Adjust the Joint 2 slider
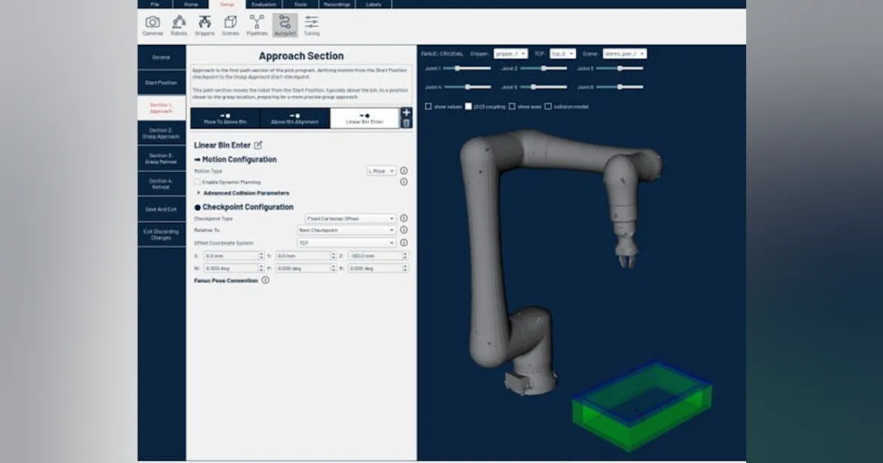 click(x=543, y=68)
